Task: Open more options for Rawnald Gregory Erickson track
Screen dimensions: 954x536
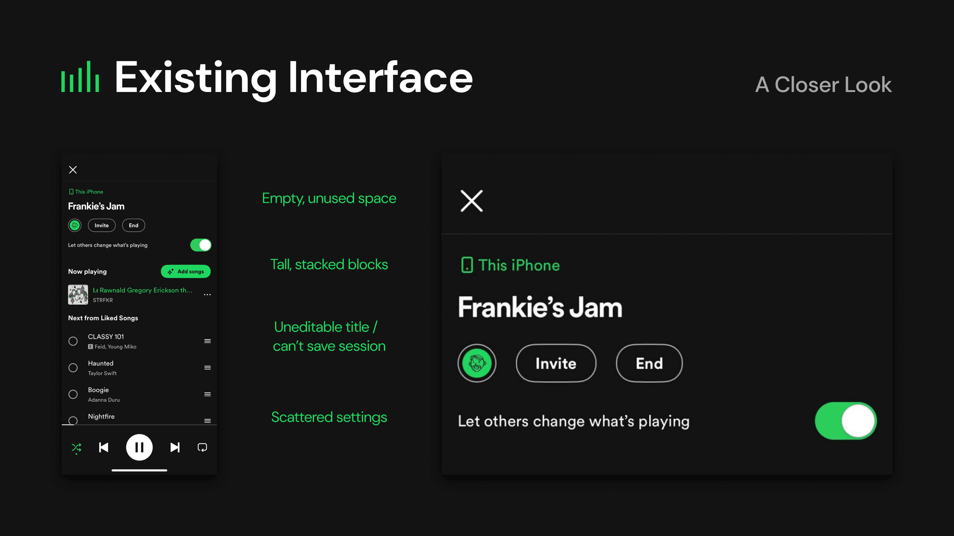Action: pos(207,295)
